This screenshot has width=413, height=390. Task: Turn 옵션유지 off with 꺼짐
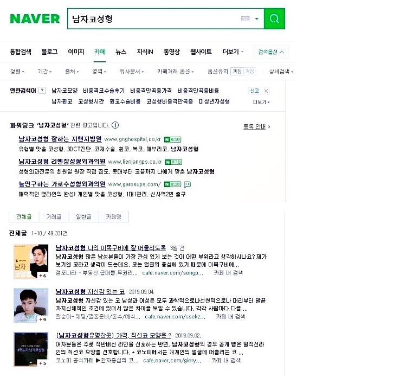point(237,72)
